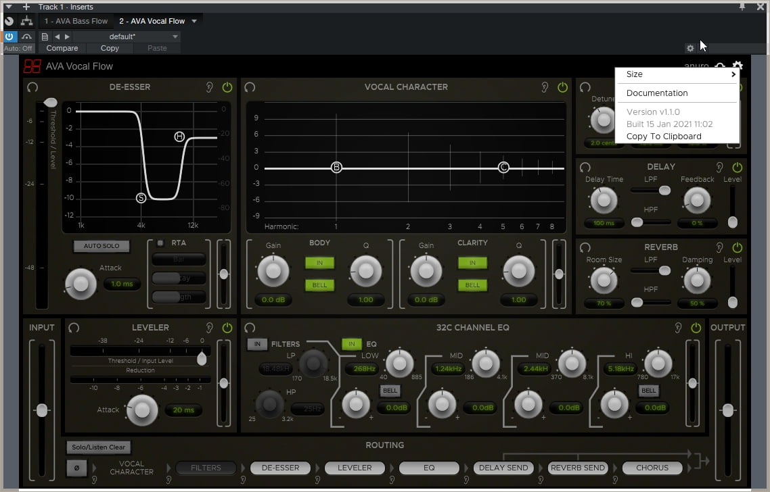Toggle the De-Esser power button
The width and height of the screenshot is (770, 492).
click(227, 87)
